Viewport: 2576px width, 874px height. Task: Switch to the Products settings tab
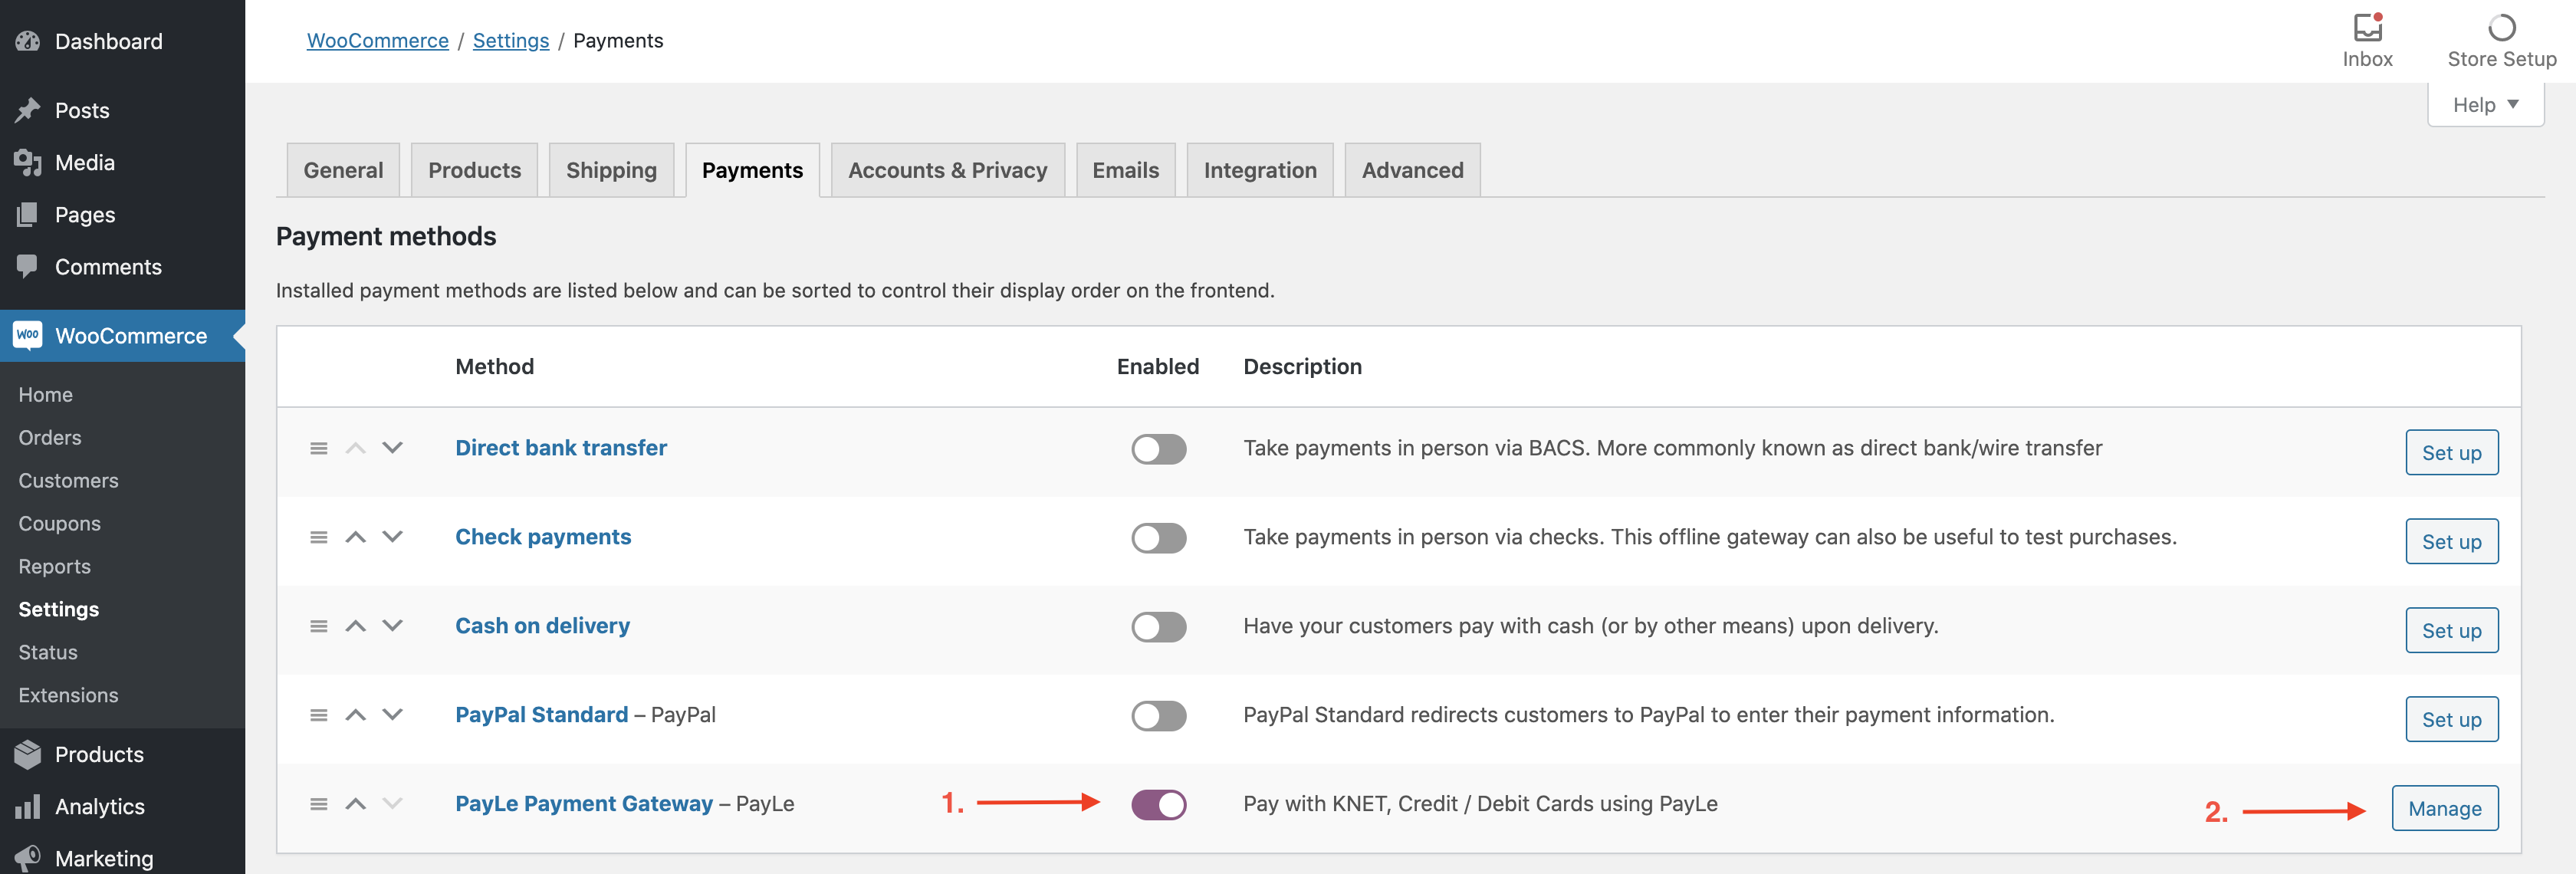click(474, 170)
